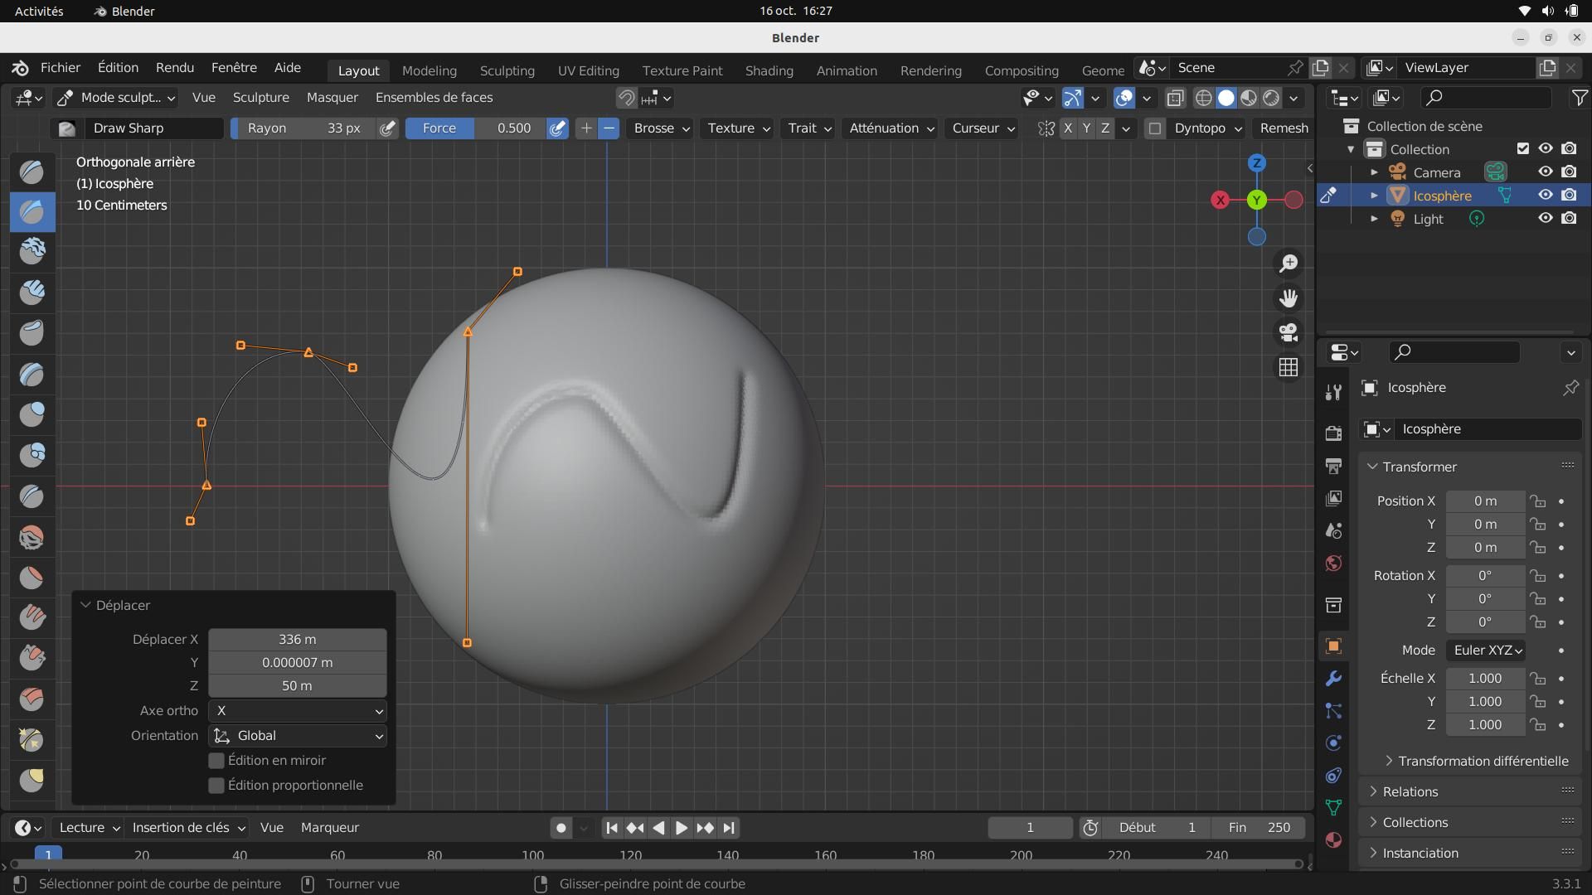Select the add direction plus button

click(x=586, y=128)
